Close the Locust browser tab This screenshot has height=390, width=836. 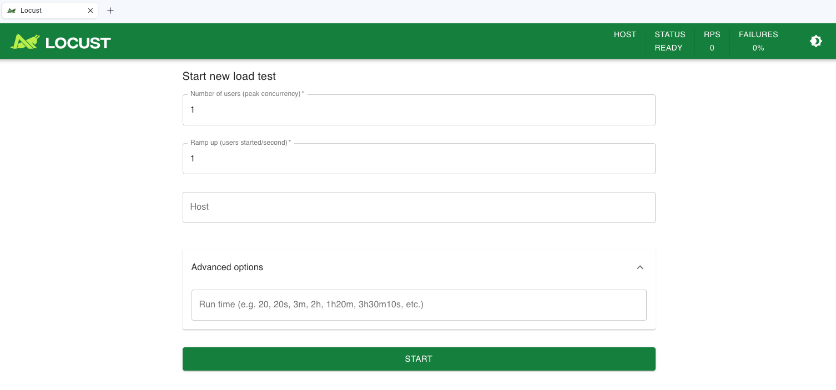point(90,11)
